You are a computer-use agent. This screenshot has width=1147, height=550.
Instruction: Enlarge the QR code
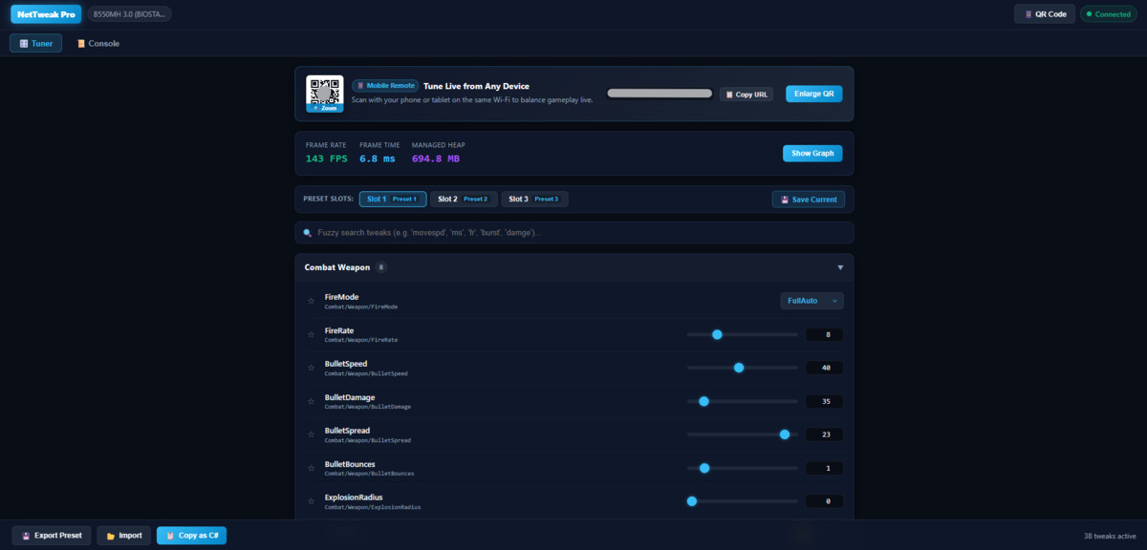click(814, 94)
